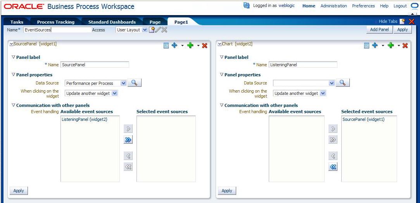Viewport: 420px width, 203px height.
Task: Switch to the Process Tracking tab
Action: tap(56, 22)
